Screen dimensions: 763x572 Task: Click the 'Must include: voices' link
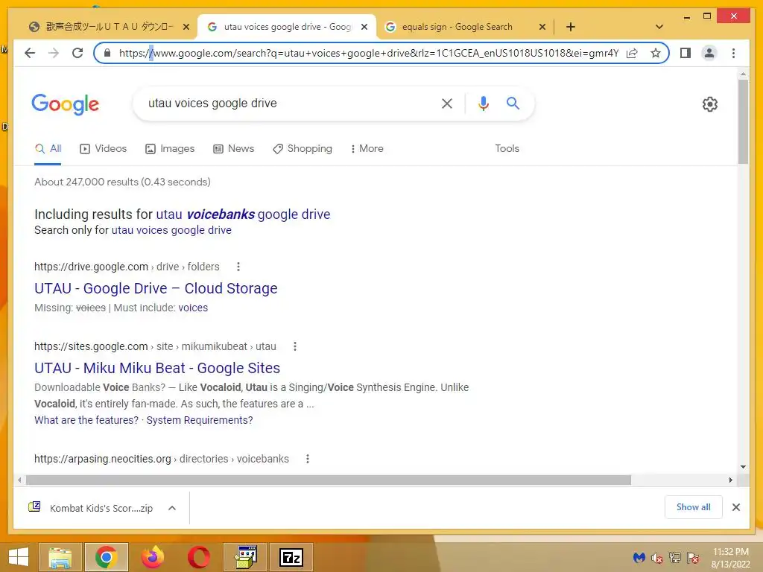pyautogui.click(x=193, y=308)
